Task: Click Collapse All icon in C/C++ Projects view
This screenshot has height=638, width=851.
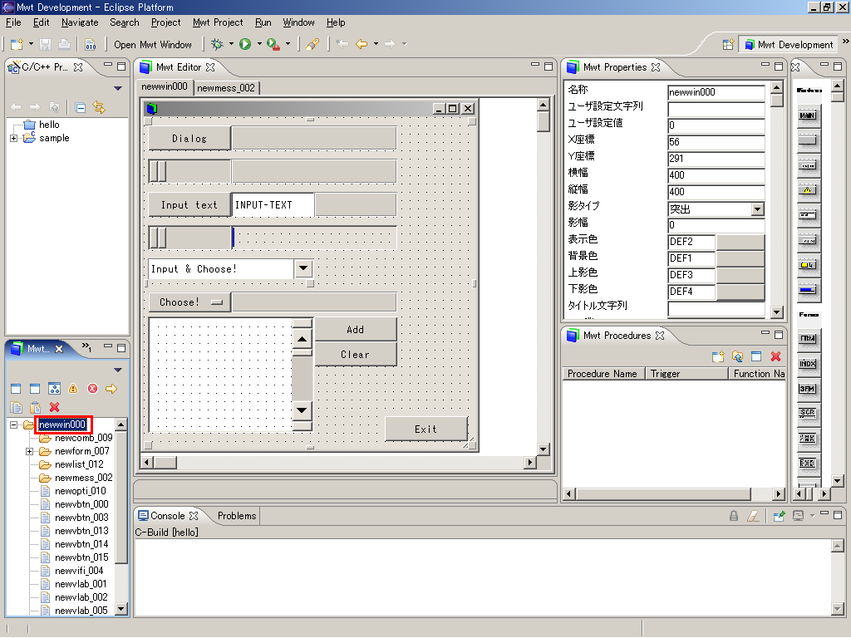Action: click(x=81, y=107)
